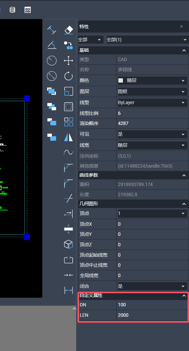
Task: Choose the Mirror tool icon
Action: pyautogui.click(x=69, y=137)
